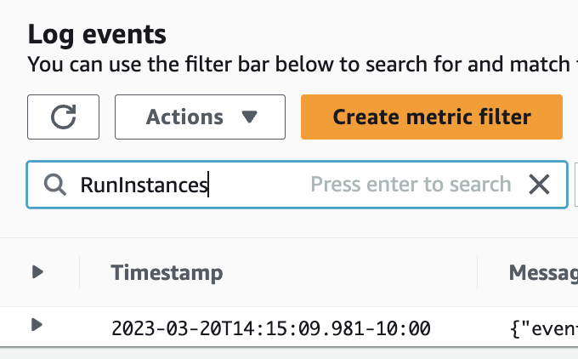Select the 2023-03-20T14:15:09.981-10:00 timestamp cell

(270, 328)
